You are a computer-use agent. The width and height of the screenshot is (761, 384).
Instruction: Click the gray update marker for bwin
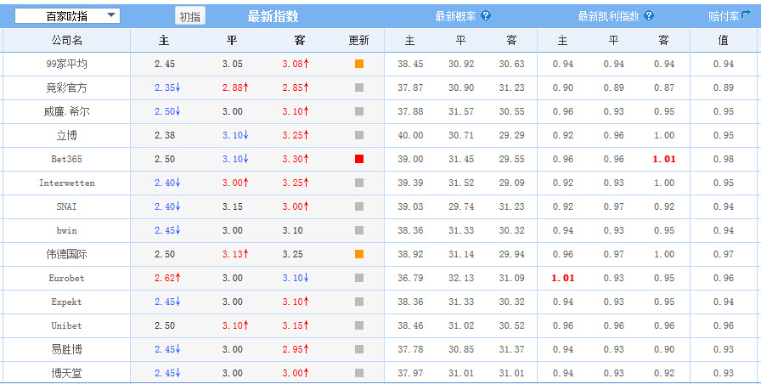[359, 230]
